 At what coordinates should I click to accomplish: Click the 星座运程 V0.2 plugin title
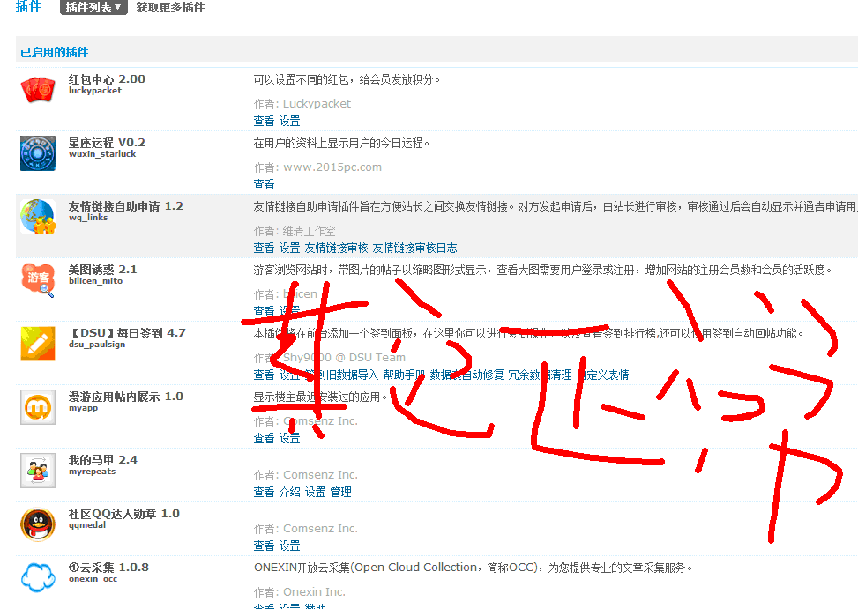107,143
